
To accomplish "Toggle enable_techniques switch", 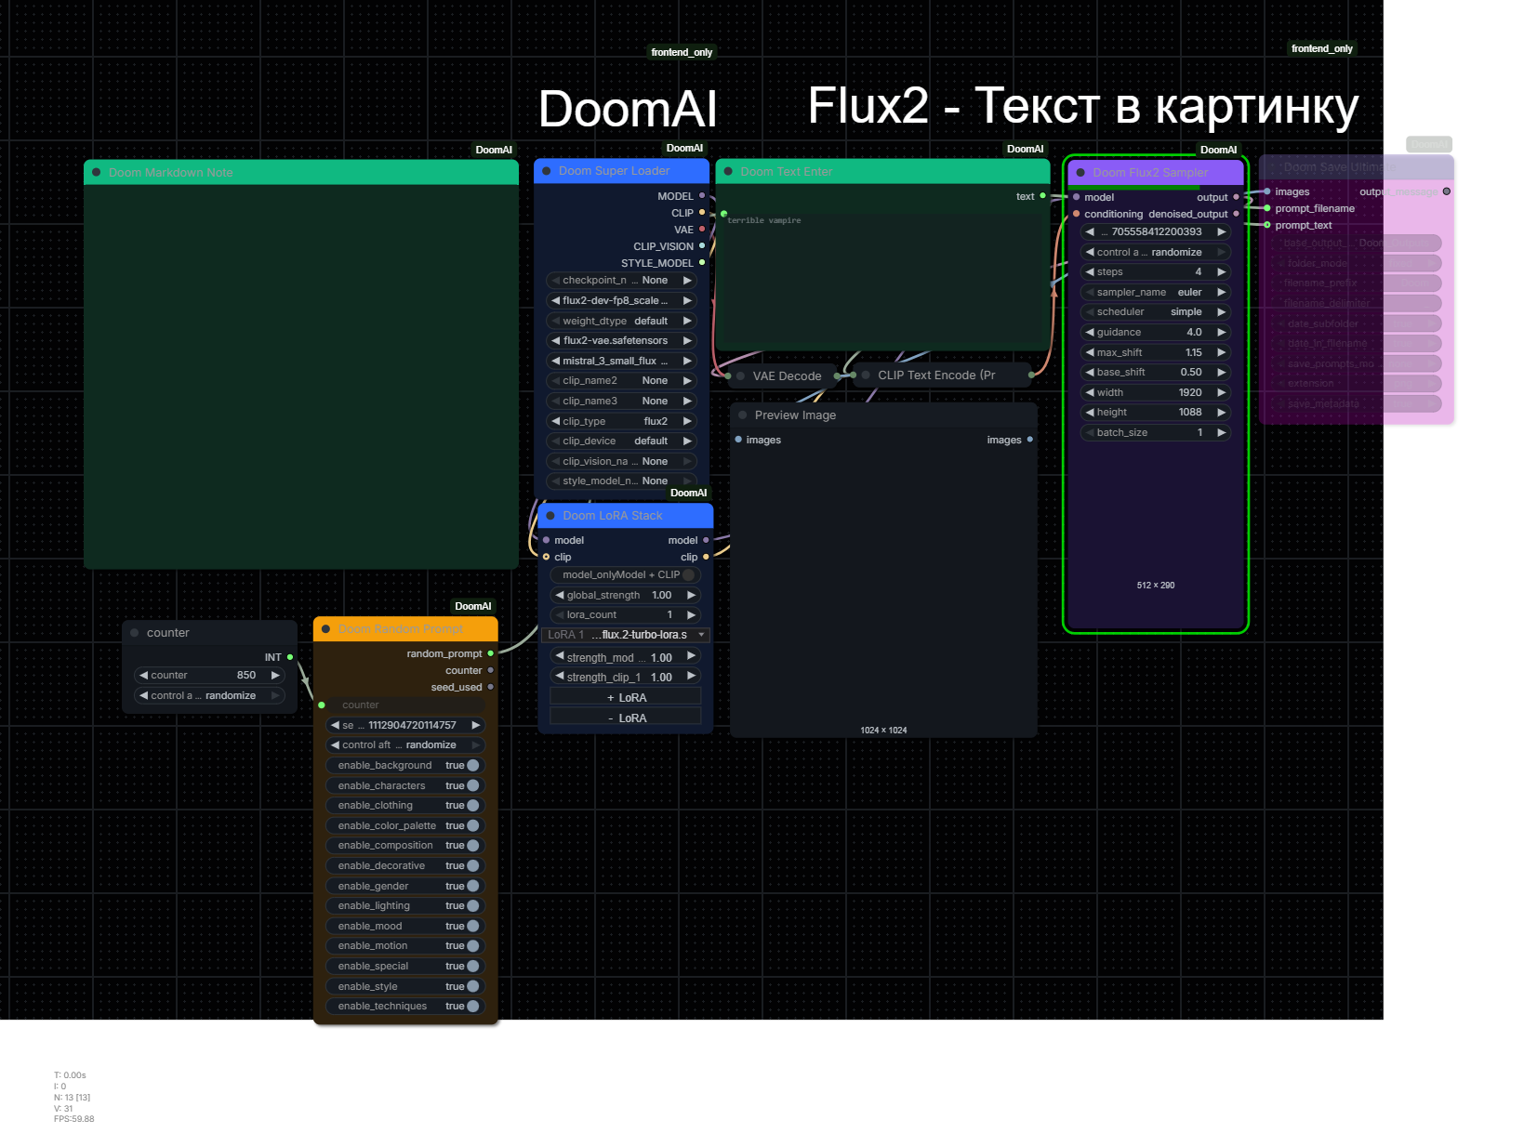I will pos(473,1007).
